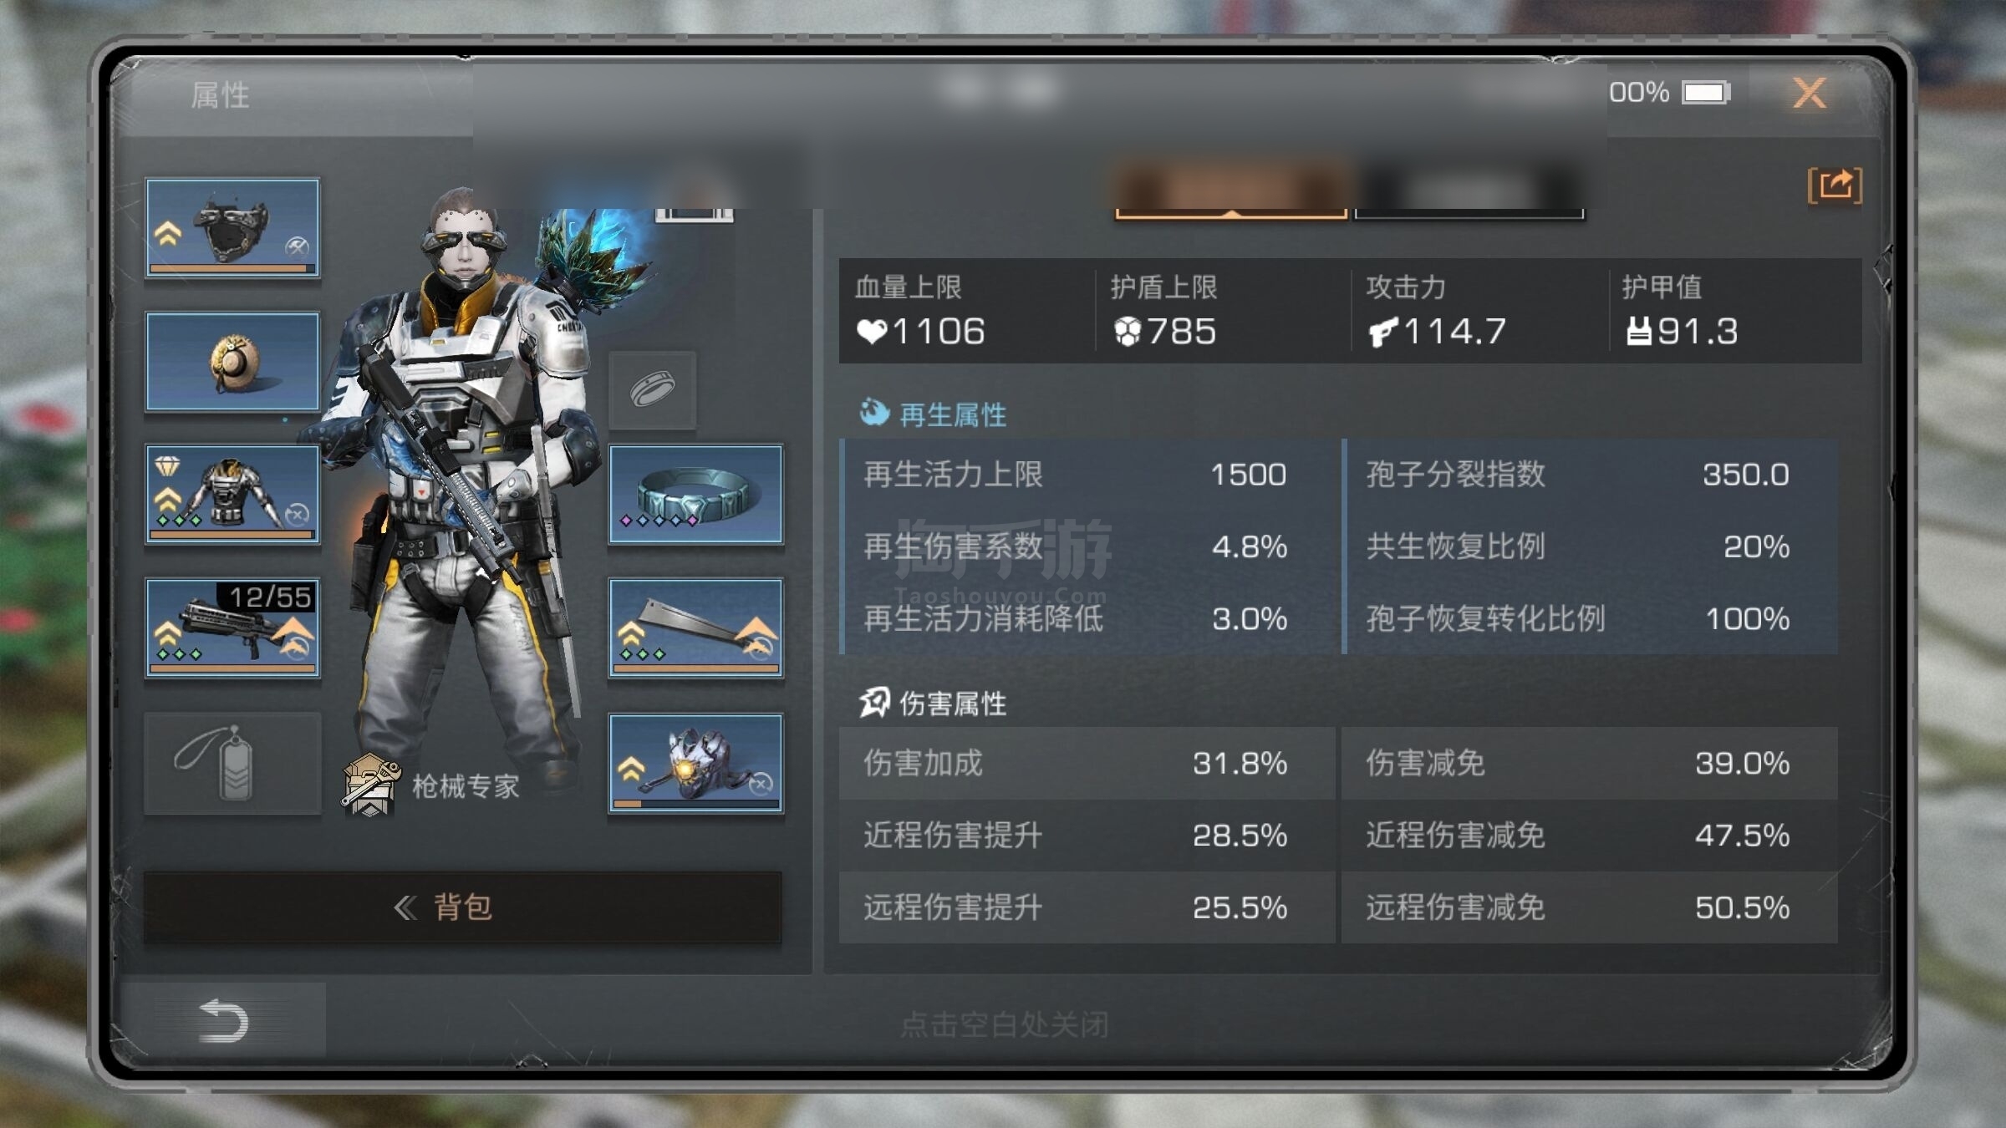The image size is (2006, 1128).
Task: Select the teal bracelet equipment slot
Action: click(x=695, y=495)
